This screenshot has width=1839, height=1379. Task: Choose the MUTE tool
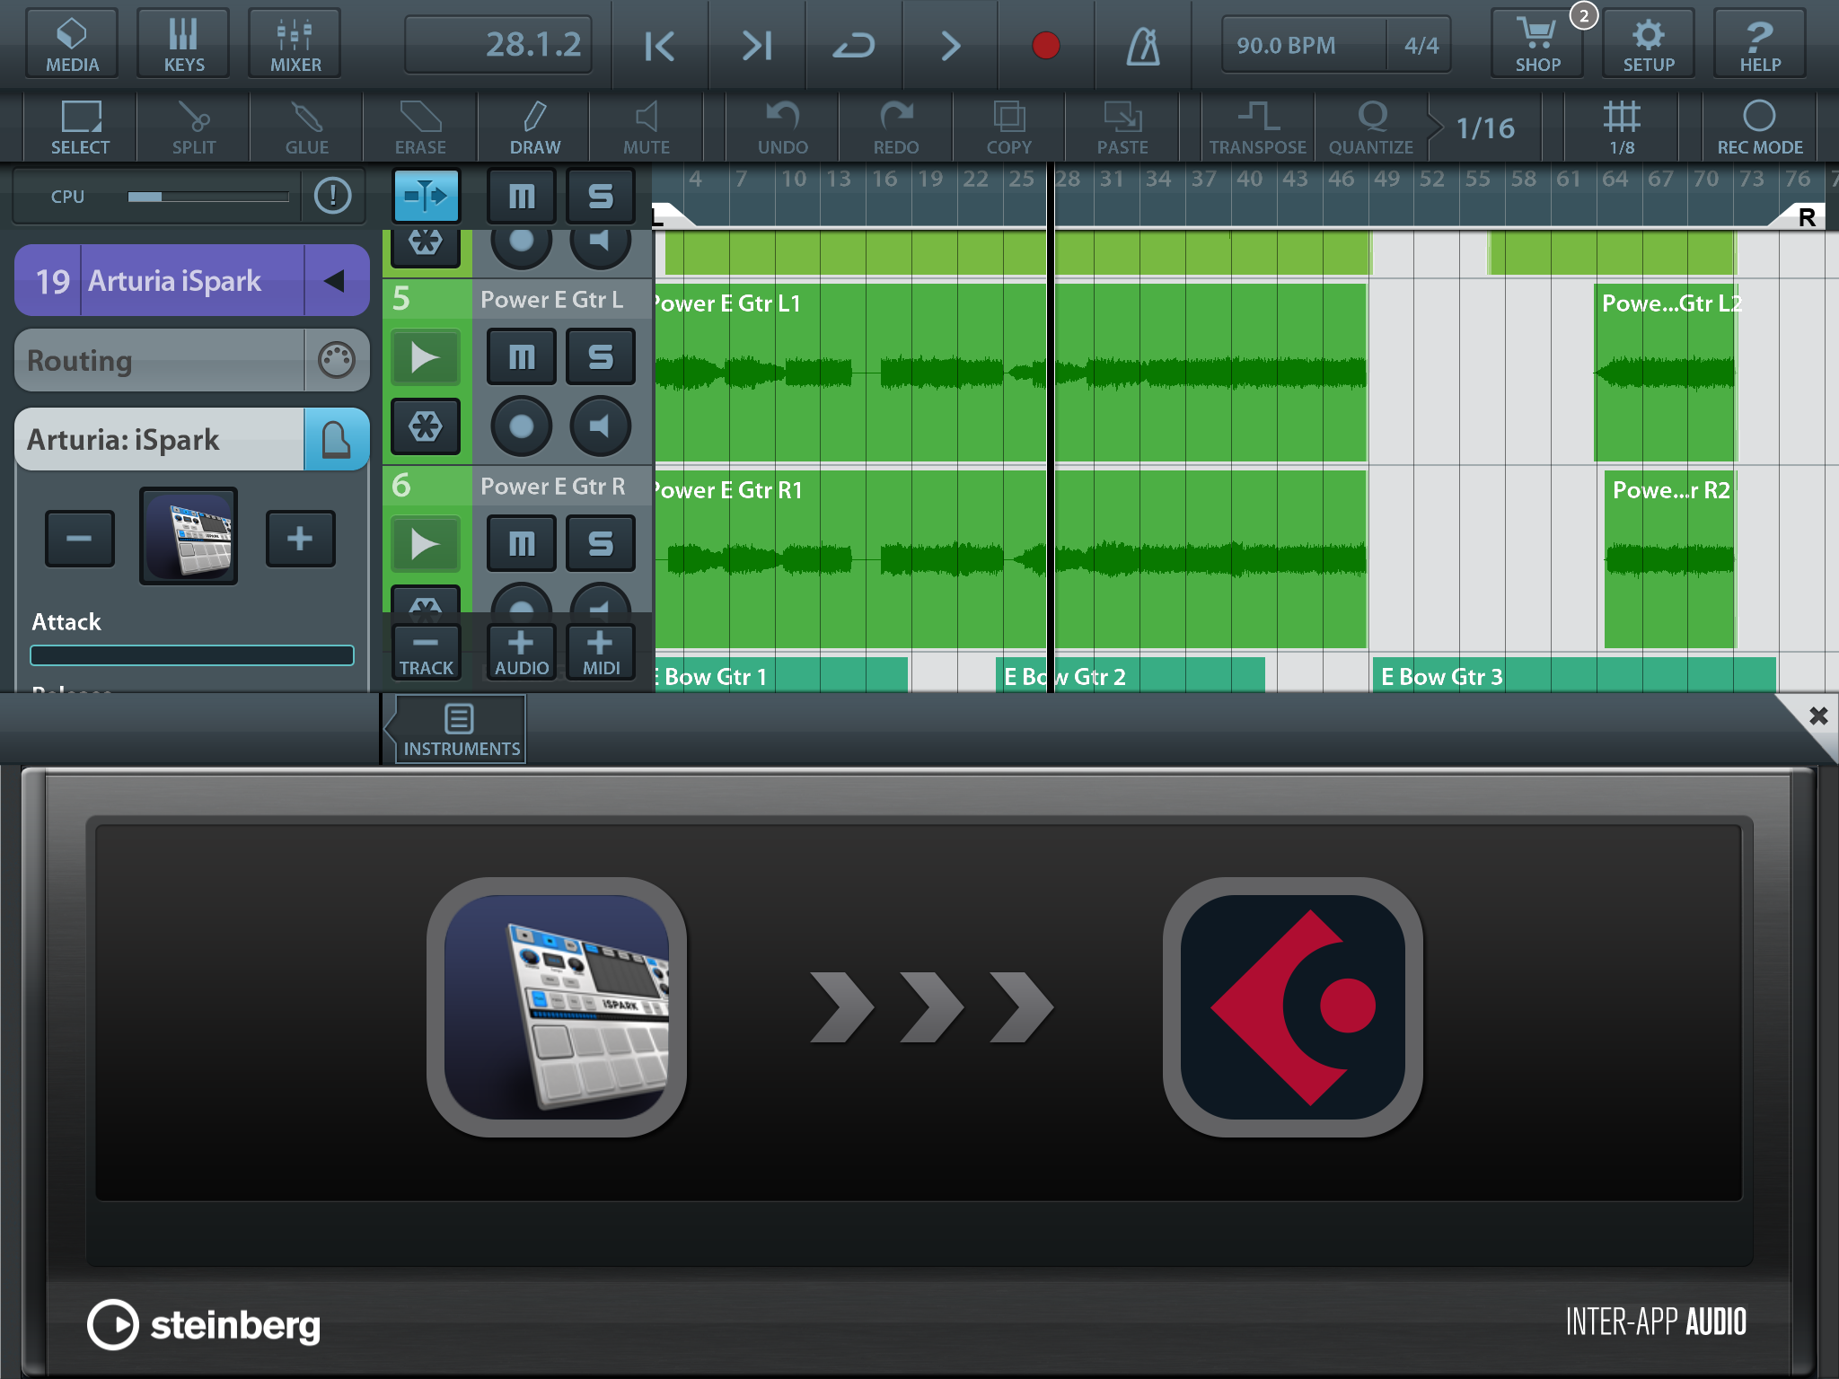tap(647, 127)
